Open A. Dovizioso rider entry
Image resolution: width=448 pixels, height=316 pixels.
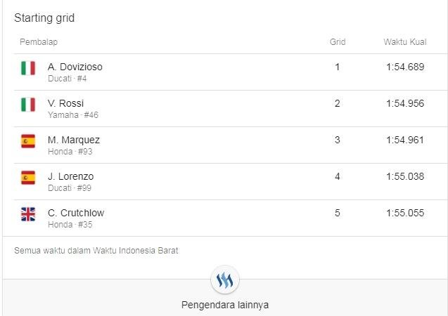click(75, 67)
